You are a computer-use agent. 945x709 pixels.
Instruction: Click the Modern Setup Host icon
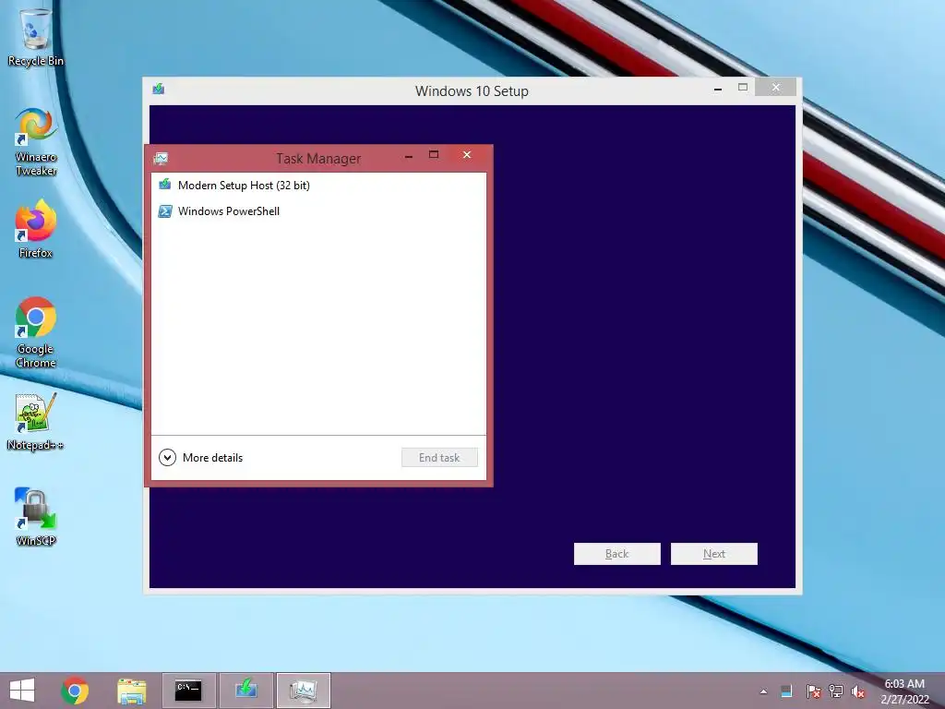click(x=164, y=185)
